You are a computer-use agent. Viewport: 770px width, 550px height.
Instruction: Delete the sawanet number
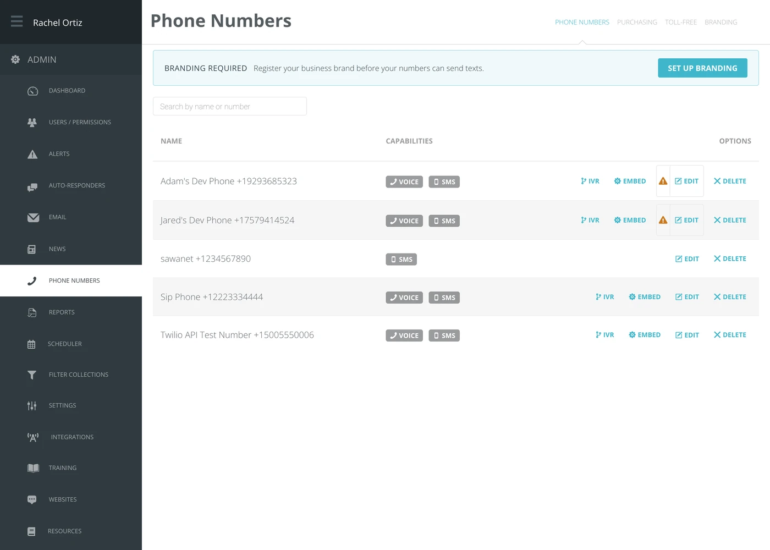[x=730, y=258]
